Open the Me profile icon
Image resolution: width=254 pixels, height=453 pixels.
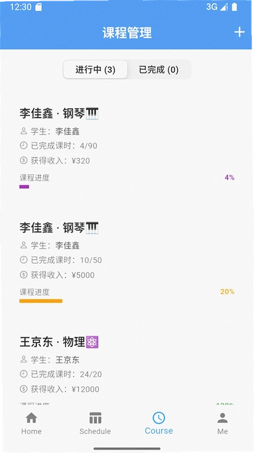[222, 418]
